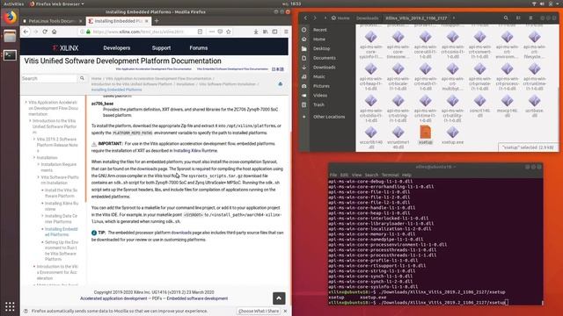Dismiss the Firefox data notification bar
This screenshot has width=563, height=316.
285,311
